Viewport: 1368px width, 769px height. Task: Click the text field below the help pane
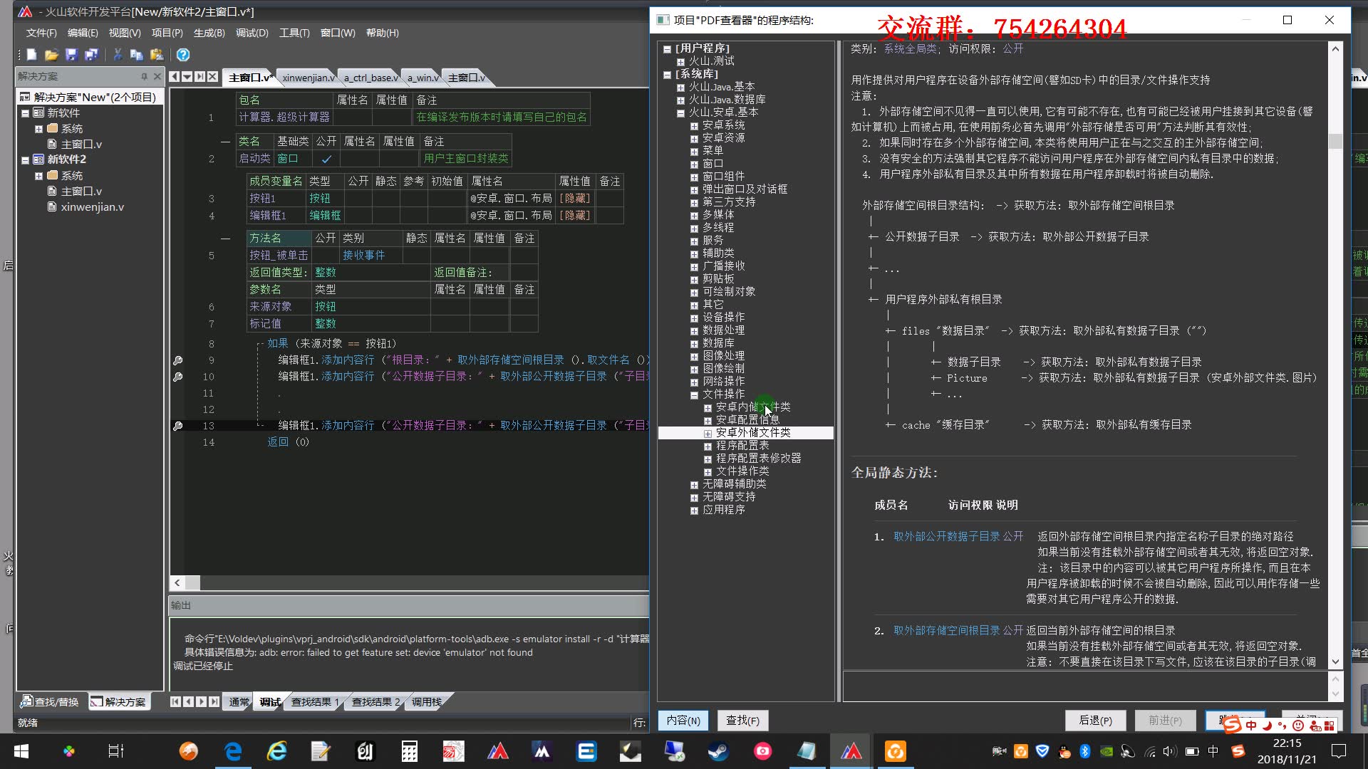1085,686
